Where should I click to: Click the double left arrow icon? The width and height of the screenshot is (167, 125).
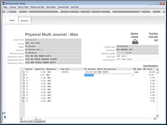click(80, 12)
